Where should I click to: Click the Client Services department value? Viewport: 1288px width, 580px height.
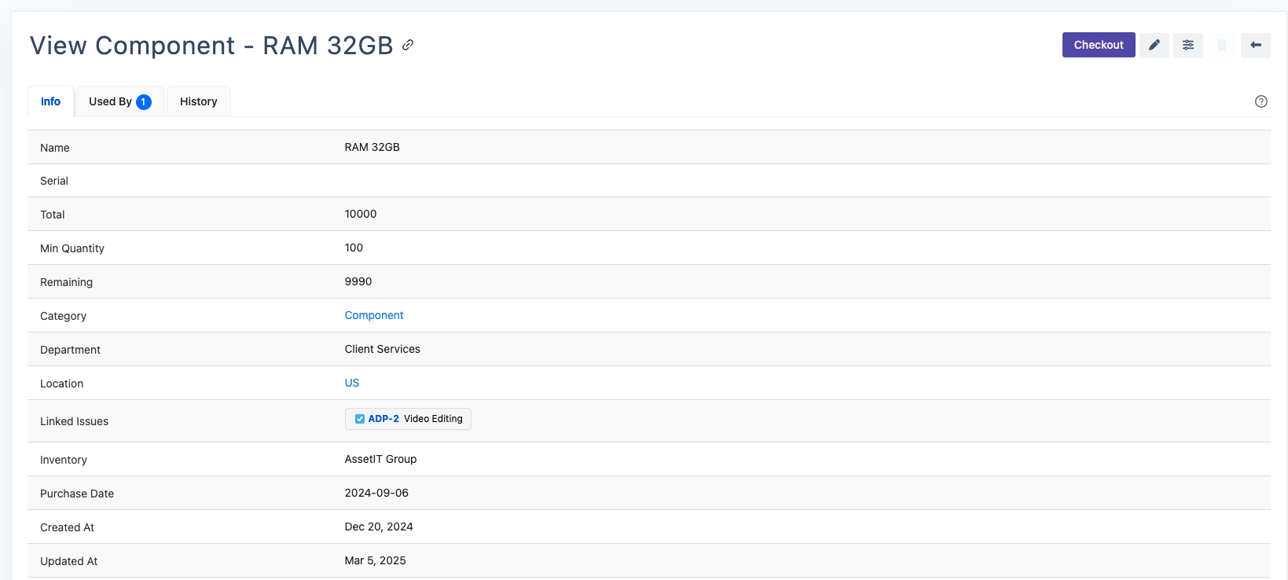(x=382, y=349)
